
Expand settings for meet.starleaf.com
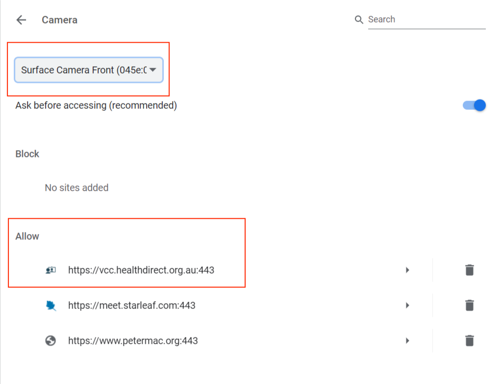pyautogui.click(x=407, y=305)
